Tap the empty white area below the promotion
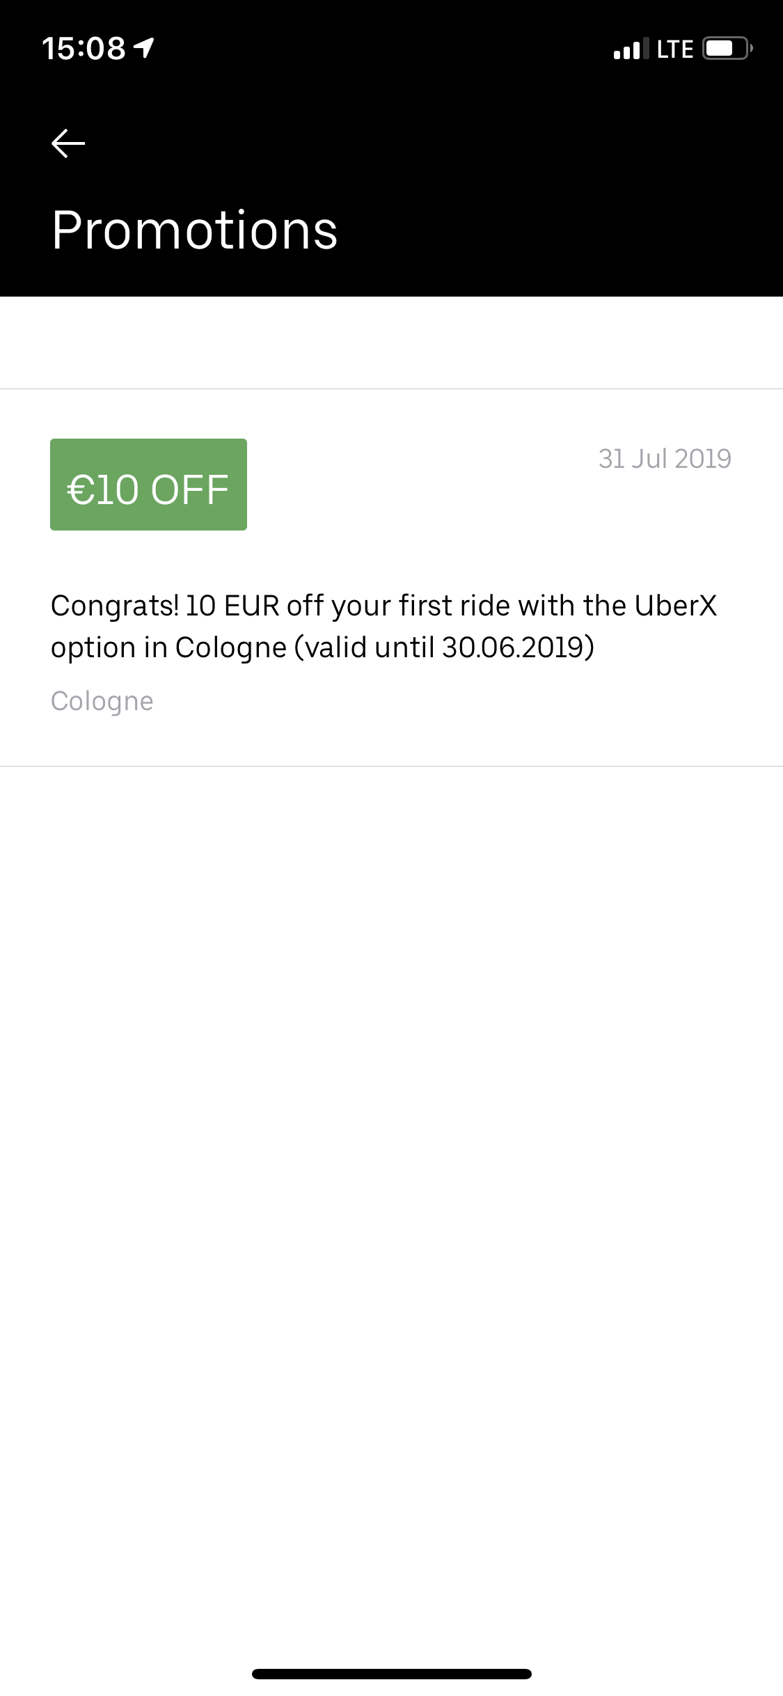Viewport: 783px width, 1696px height. (x=391, y=1184)
